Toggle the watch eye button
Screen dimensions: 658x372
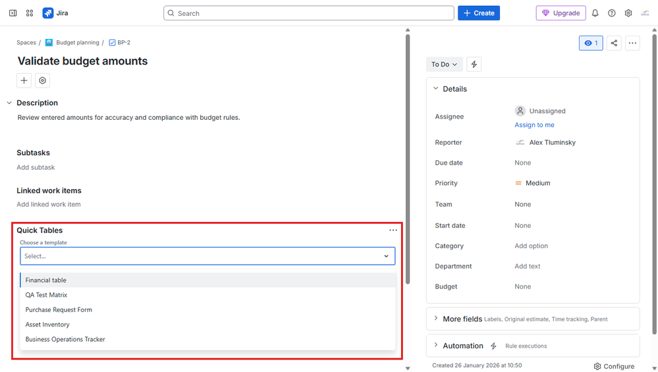coord(591,43)
